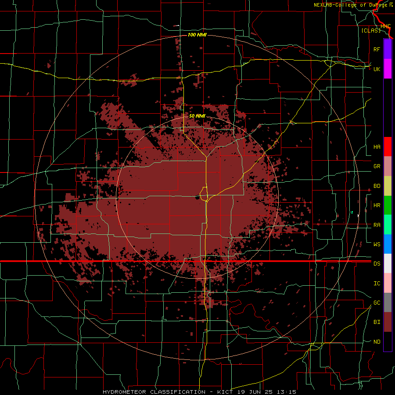
Task: Click the HHC product code text
Action: [x=385, y=26]
